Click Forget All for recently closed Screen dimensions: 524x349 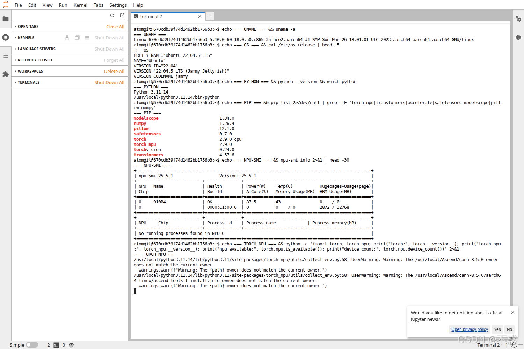pos(114,60)
